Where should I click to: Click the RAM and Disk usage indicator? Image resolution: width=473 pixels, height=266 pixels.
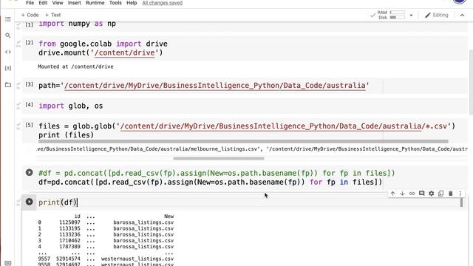point(391,15)
